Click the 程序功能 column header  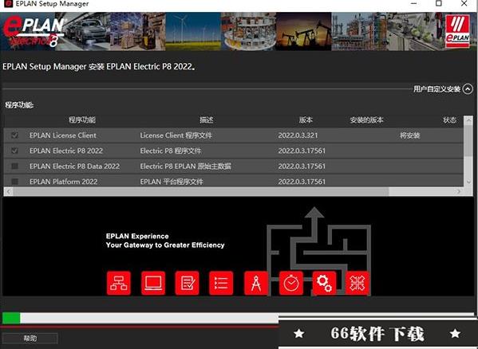(82, 120)
